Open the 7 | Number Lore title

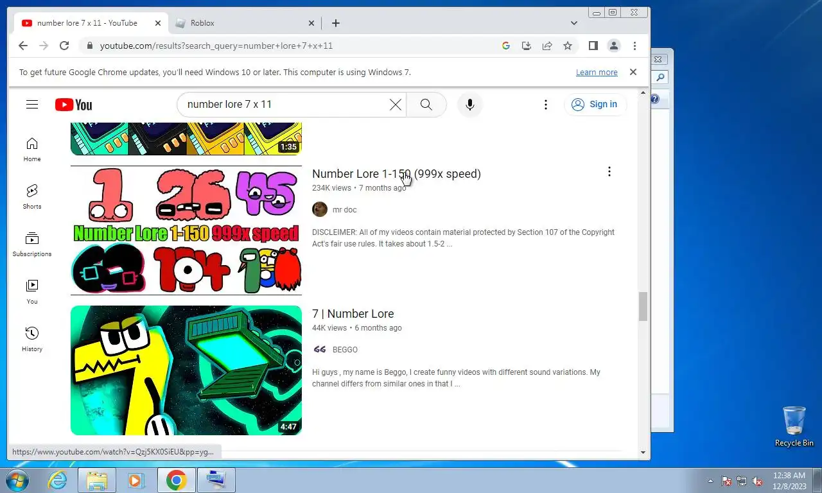click(353, 314)
